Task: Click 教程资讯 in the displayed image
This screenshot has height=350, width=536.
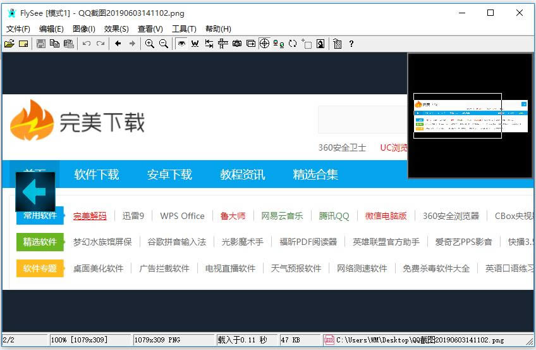Action: point(242,175)
